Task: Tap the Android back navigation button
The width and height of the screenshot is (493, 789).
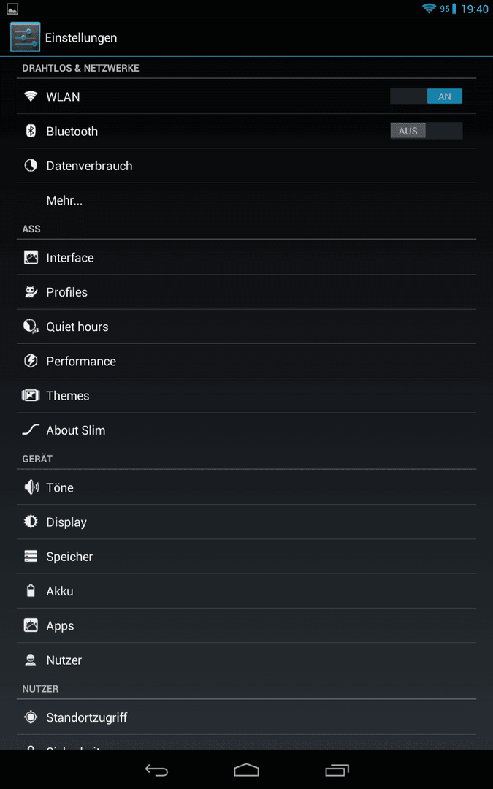Action: [156, 770]
